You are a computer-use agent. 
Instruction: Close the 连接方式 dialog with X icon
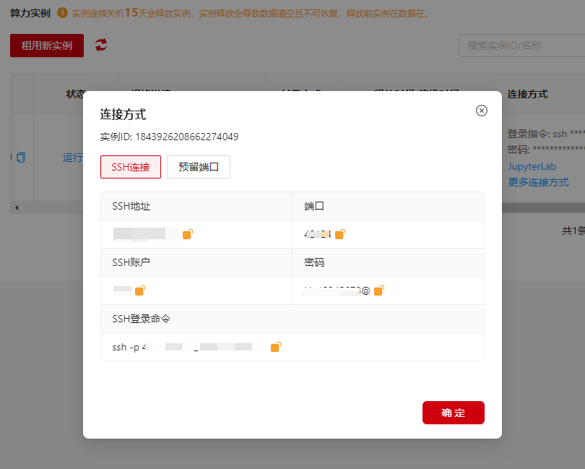(x=481, y=111)
